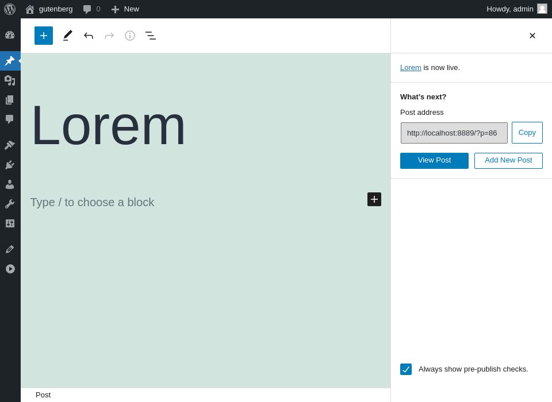The image size is (552, 402).
Task: Open the New content menu
Action: [x=125, y=9]
